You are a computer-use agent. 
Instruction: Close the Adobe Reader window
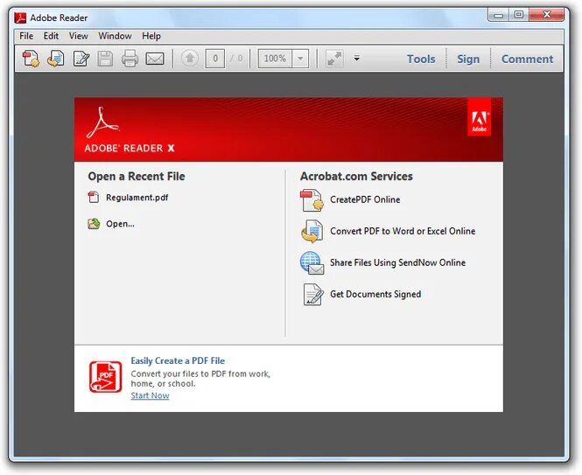click(546, 15)
